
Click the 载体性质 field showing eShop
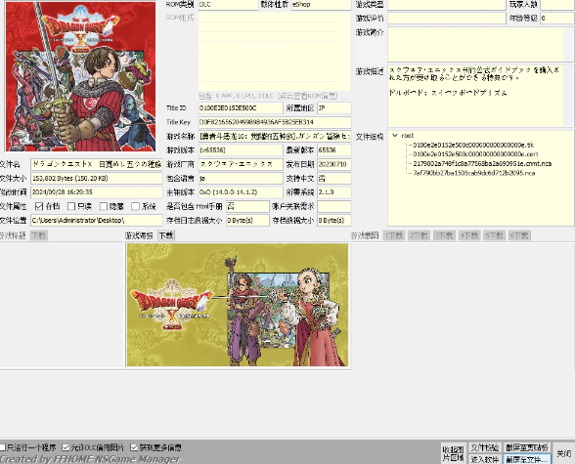click(321, 5)
